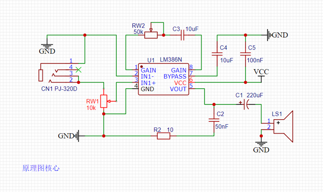Click the LS1 speaker symbol
323x192 pixels.
pos(283,127)
